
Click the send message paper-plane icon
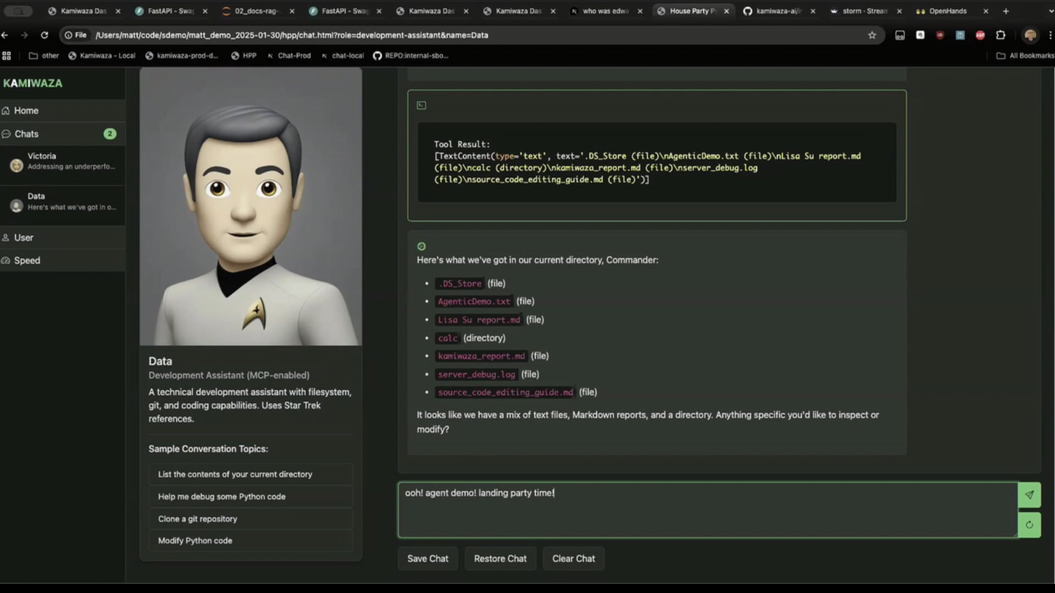[x=1029, y=495]
